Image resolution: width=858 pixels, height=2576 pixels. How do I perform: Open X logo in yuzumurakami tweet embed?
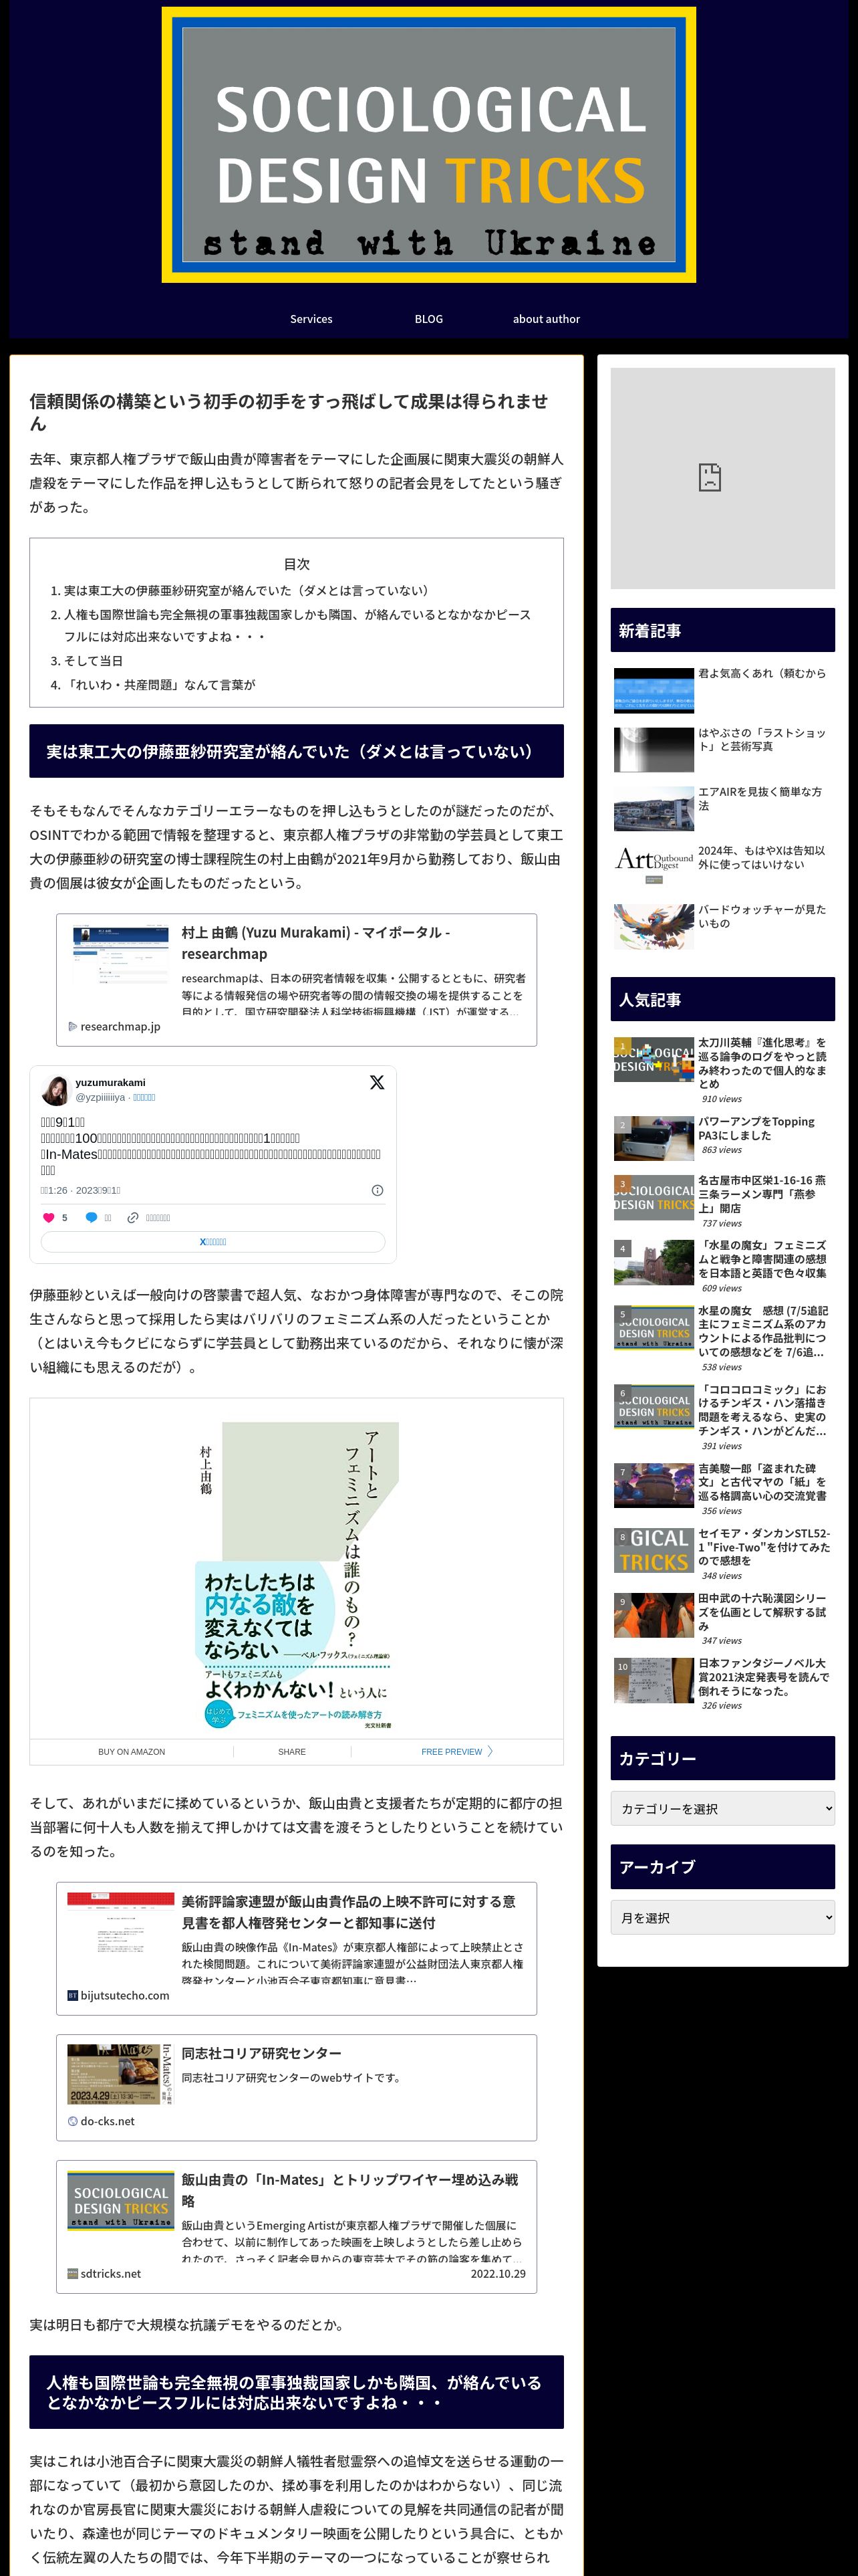377,1082
